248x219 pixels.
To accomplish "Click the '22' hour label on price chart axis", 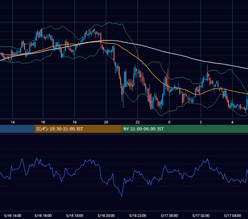I will [137, 122].
